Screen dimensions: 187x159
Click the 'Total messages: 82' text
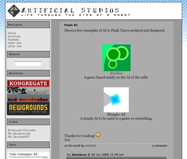pyautogui.click(x=23, y=154)
